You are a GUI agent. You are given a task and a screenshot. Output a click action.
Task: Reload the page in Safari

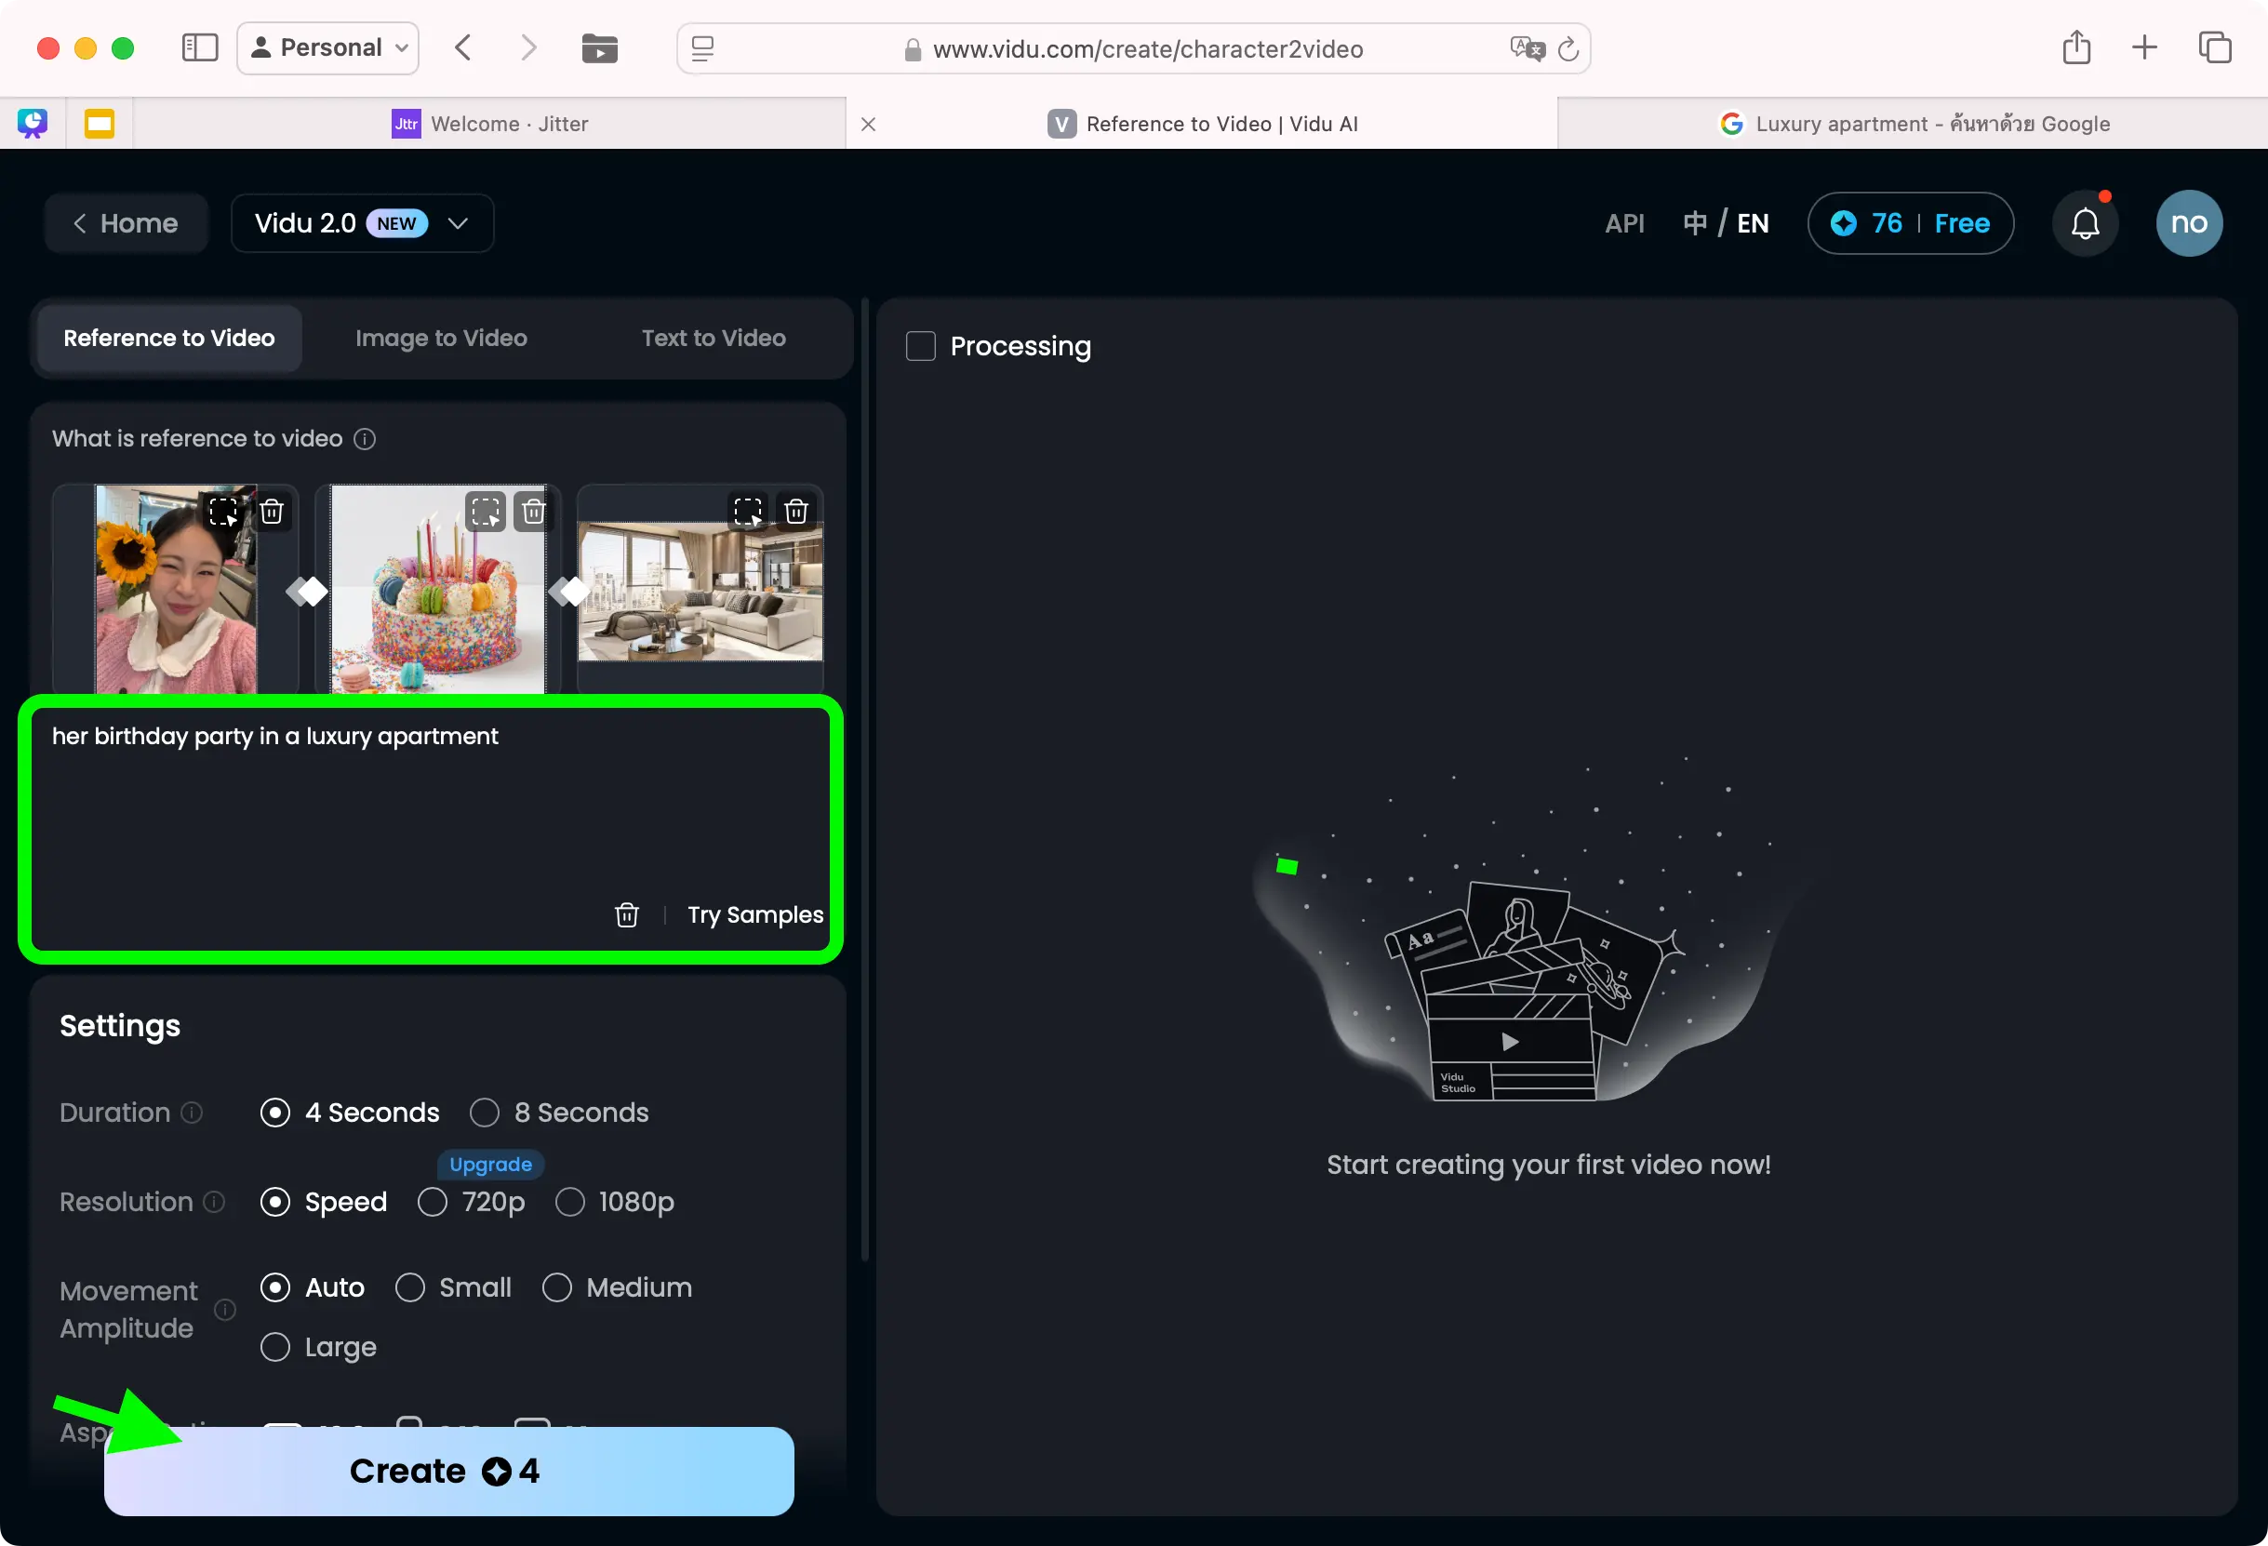1568,48
